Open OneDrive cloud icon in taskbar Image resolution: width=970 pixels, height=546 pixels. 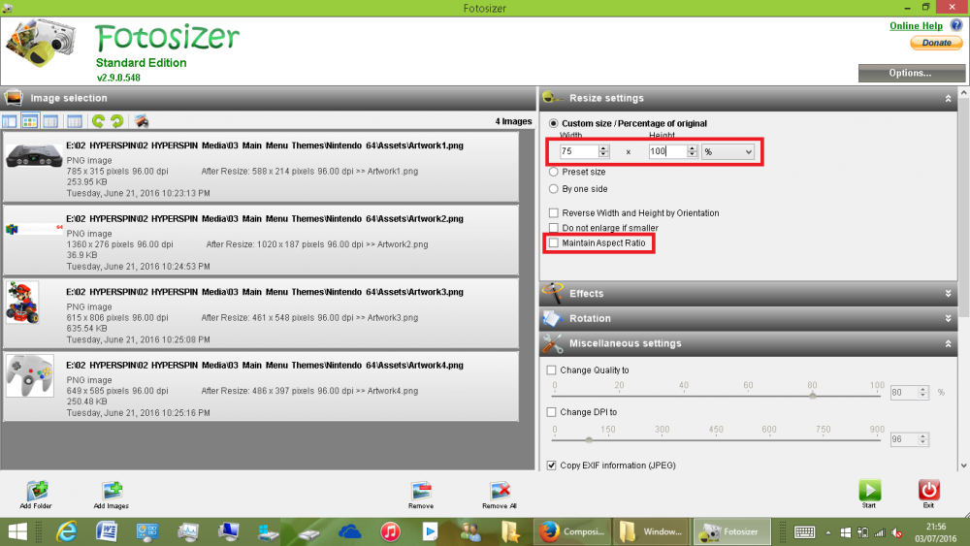pyautogui.click(x=350, y=531)
